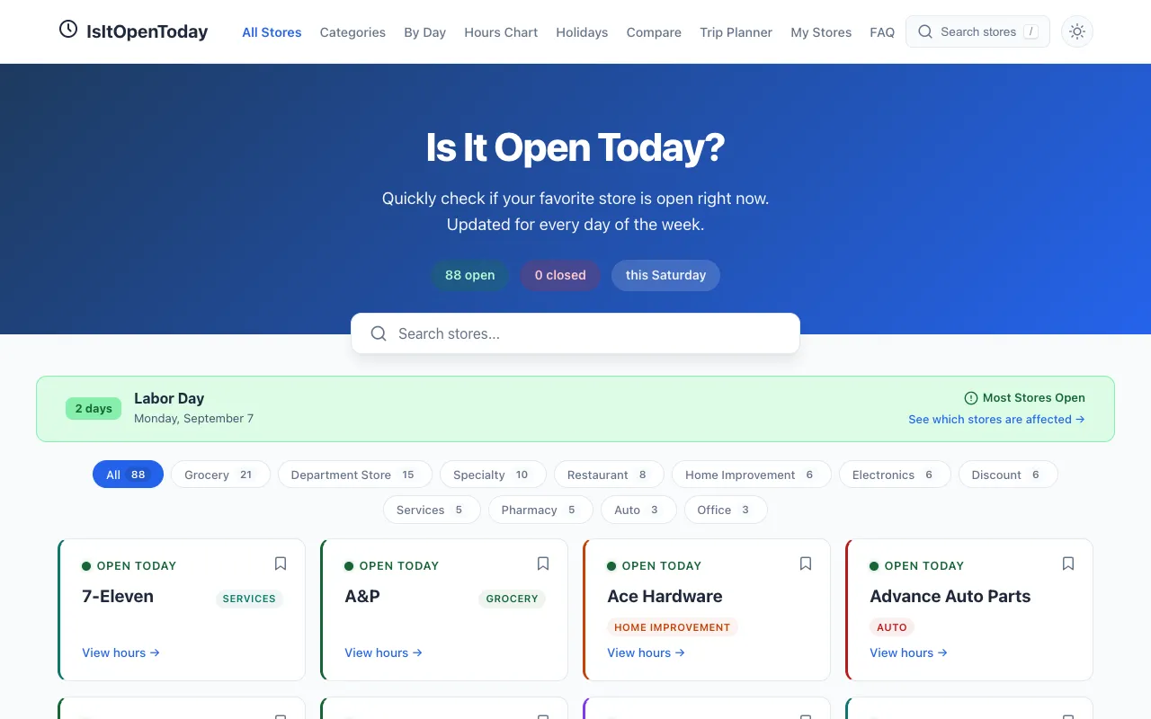The image size is (1151, 719).
Task: Filter by Auto chip
Action: tap(638, 510)
